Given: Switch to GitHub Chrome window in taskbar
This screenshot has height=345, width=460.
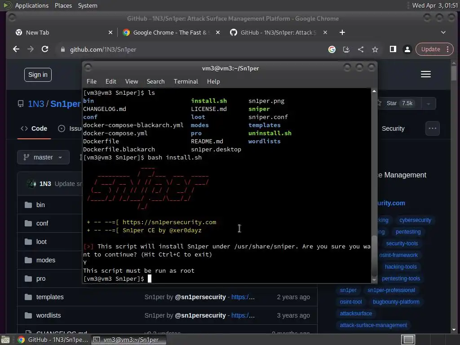Looking at the screenshot, I should [x=53, y=340].
